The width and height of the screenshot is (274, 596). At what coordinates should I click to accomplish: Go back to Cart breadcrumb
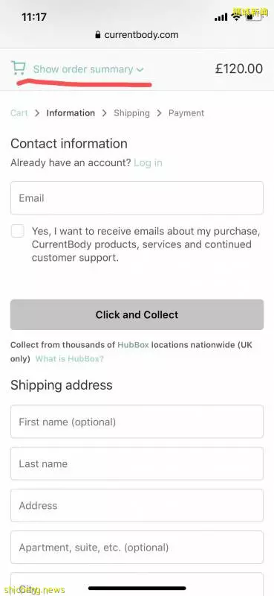[x=19, y=113]
